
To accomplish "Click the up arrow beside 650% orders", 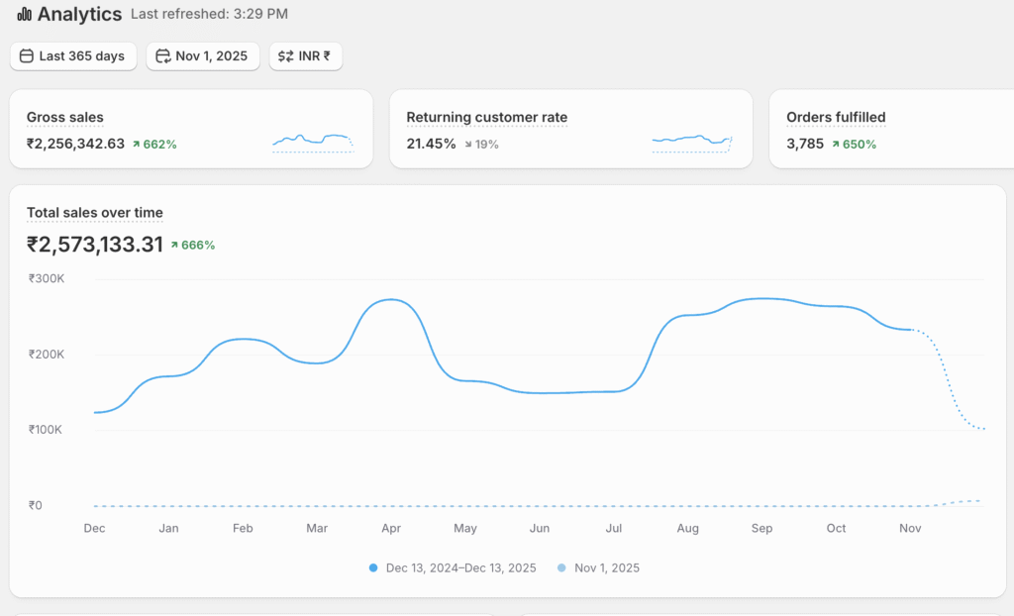I will (x=835, y=145).
